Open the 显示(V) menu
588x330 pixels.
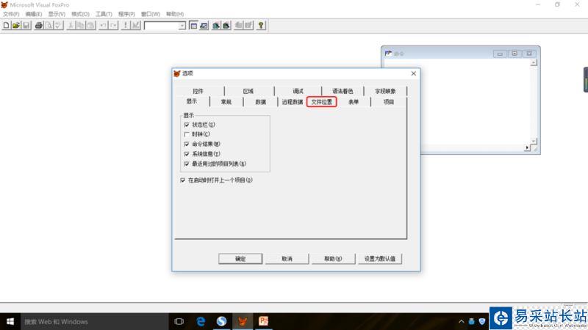pos(57,14)
